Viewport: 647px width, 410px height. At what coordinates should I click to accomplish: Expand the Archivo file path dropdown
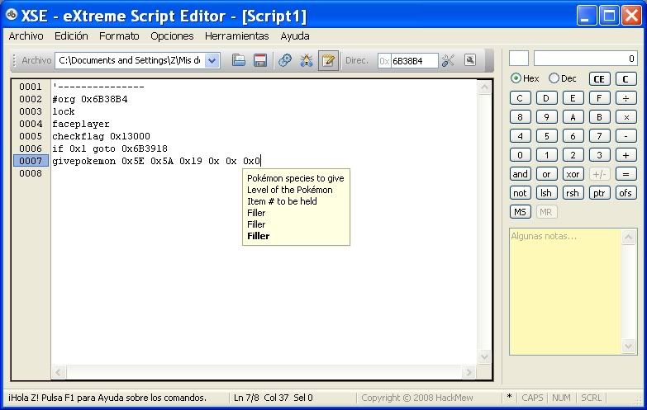coord(212,60)
